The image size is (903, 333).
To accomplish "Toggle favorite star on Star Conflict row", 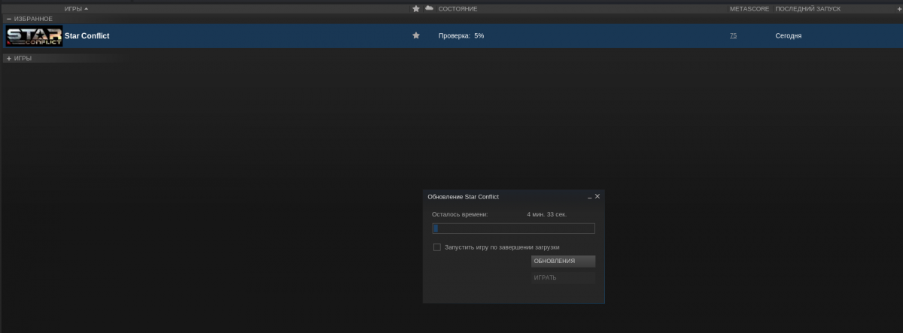I will pyautogui.click(x=416, y=36).
